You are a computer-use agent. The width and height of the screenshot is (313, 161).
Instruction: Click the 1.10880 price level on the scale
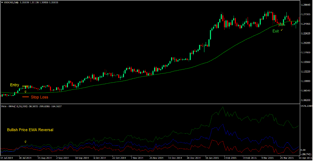click(x=306, y=81)
